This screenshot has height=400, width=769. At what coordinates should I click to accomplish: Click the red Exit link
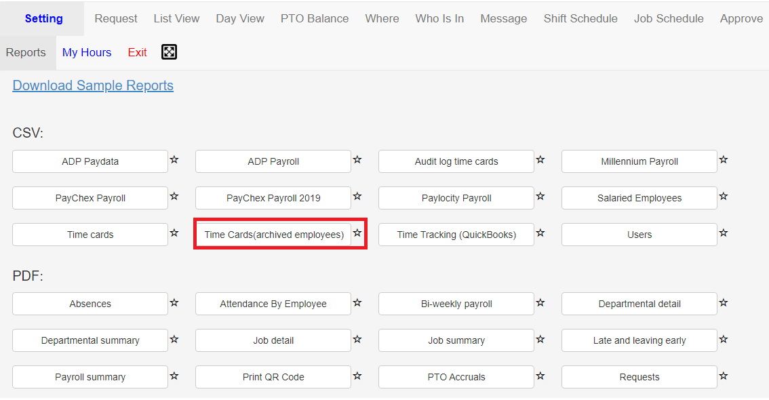coord(137,52)
